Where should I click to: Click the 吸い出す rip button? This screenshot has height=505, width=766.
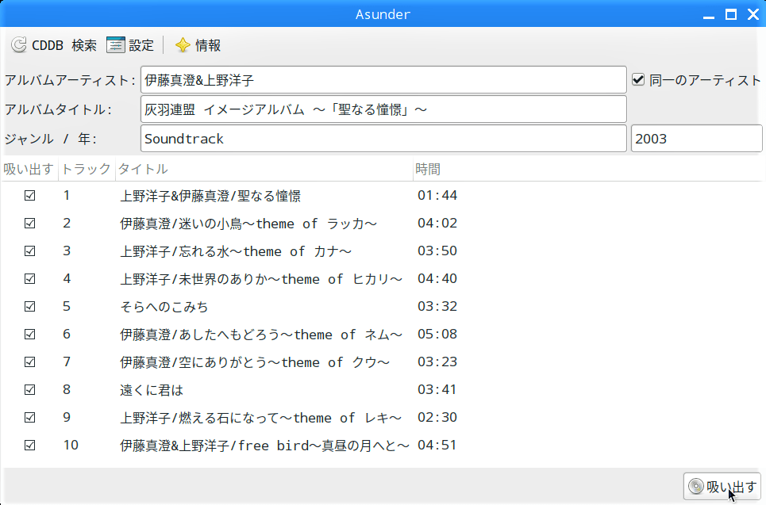[722, 487]
